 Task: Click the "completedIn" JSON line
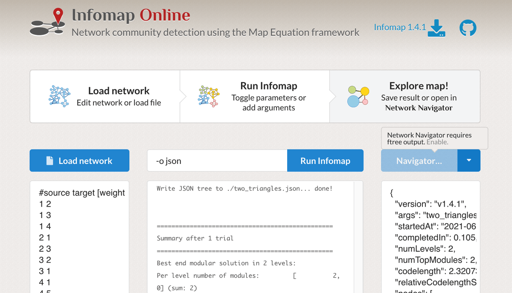click(x=436, y=237)
